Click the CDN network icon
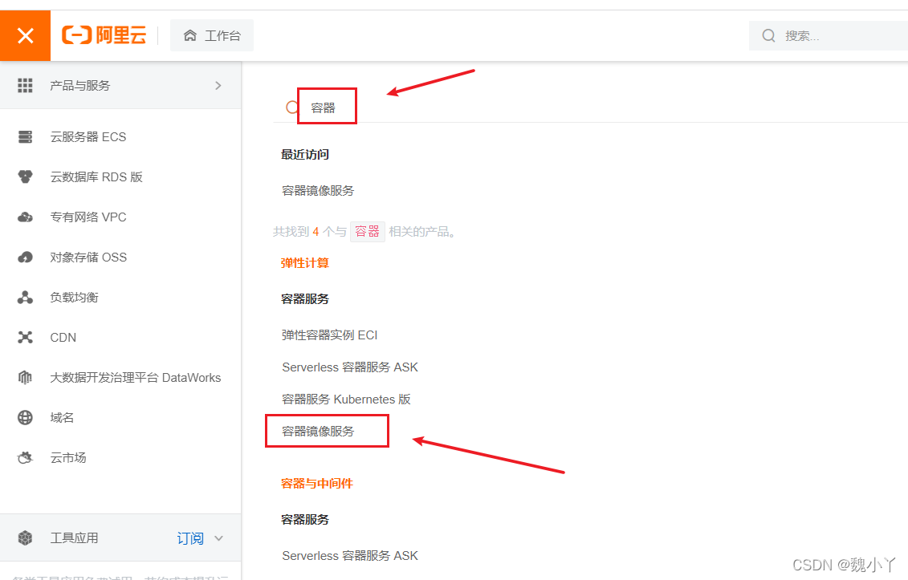This screenshot has height=580, width=908. 25,337
